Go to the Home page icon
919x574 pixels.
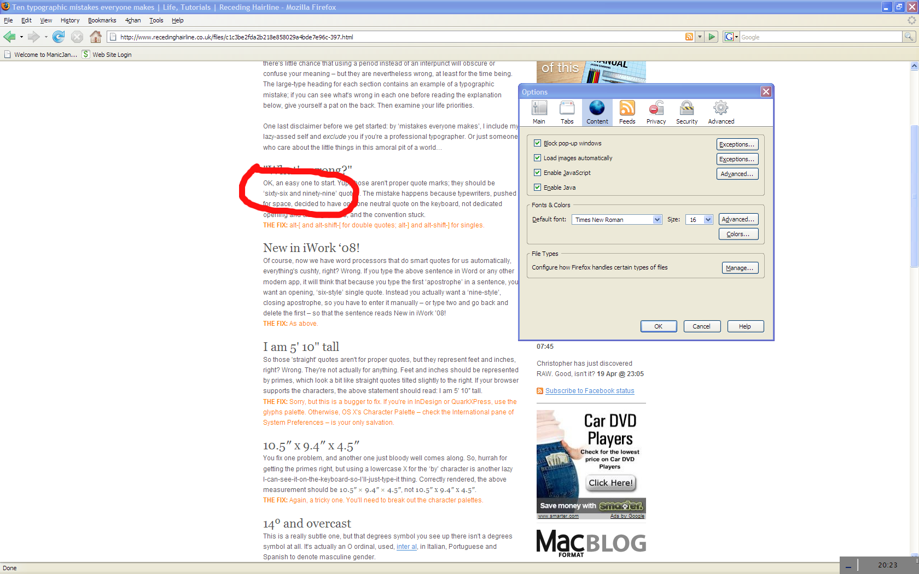tap(96, 37)
